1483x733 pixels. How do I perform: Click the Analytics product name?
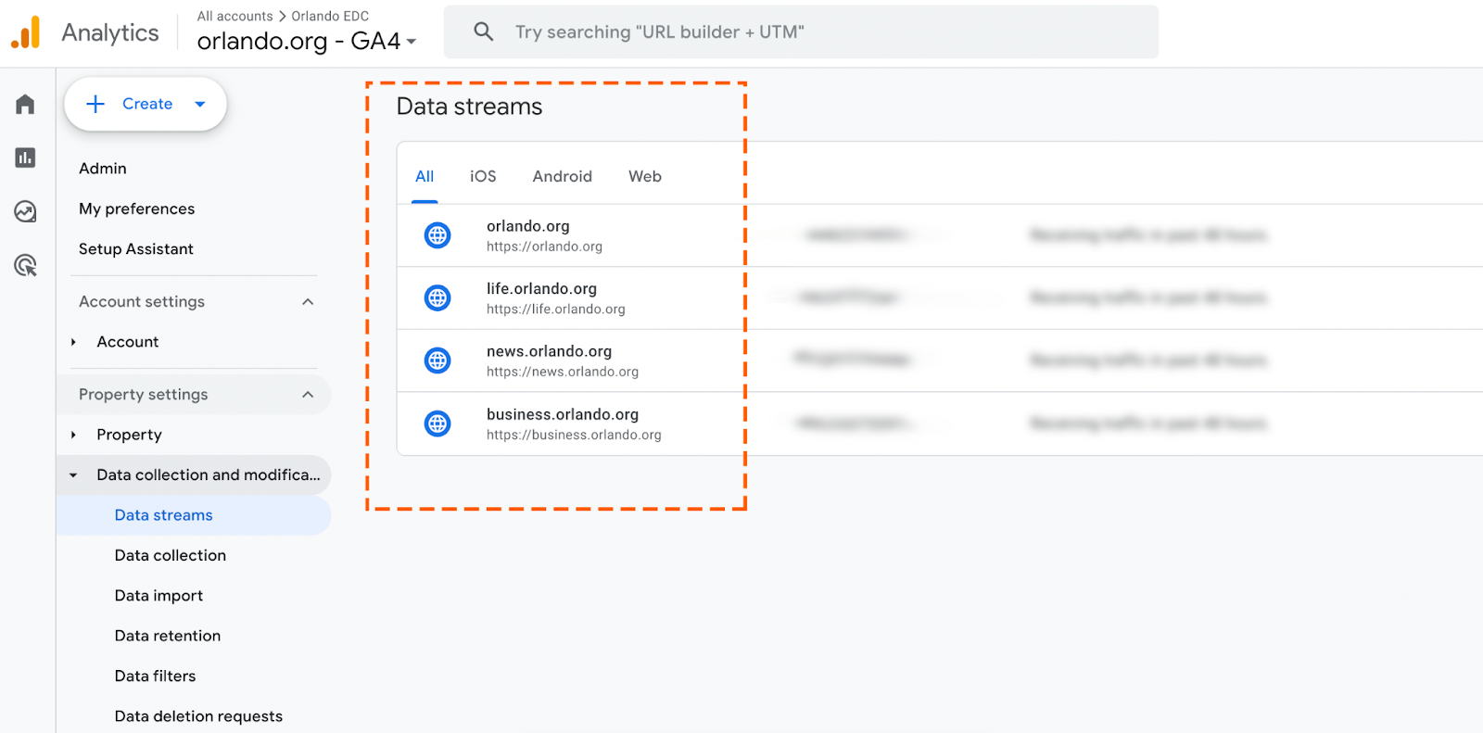110,32
